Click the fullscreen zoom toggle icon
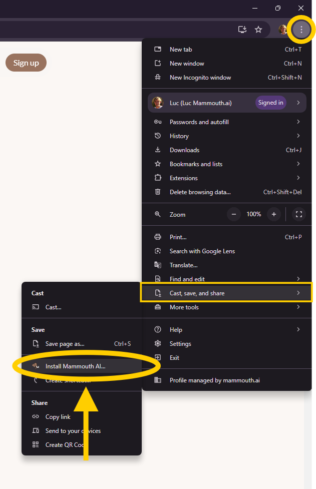This screenshot has height=489, width=316. point(298,214)
